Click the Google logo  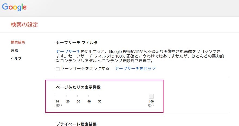tap(14, 7)
